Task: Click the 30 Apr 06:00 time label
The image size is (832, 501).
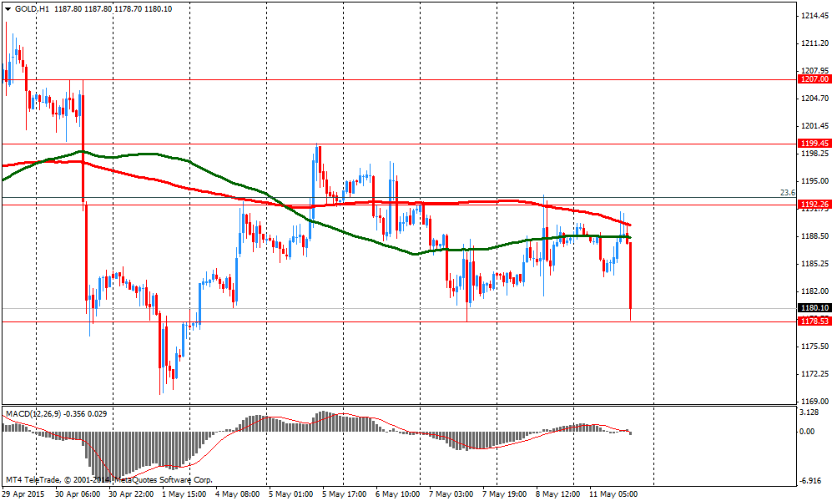Action: (x=78, y=494)
